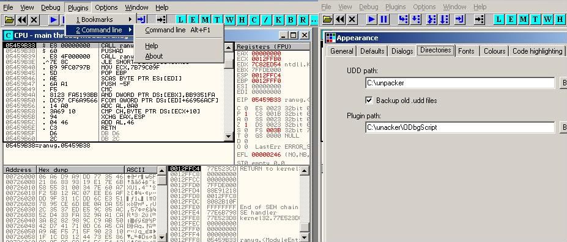
Task: Click ASCII column header in dump
Action: pos(141,169)
